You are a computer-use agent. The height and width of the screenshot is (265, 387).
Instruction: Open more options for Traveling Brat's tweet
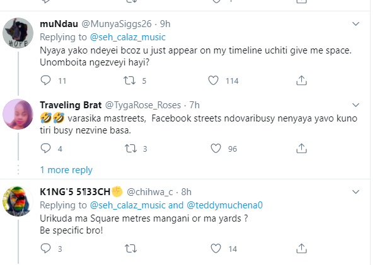(x=356, y=104)
